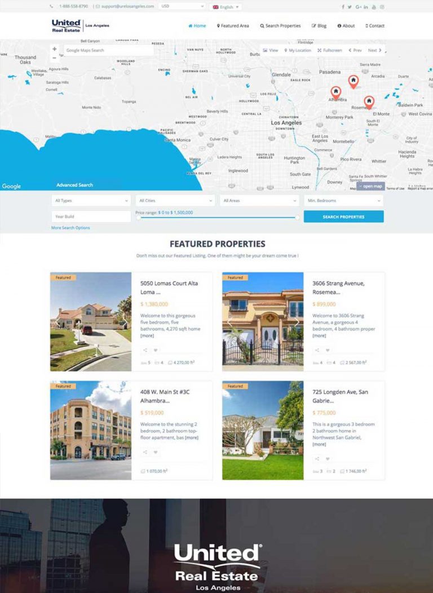
Task: Show next photo of 5050 Lomas Court
Action: [x=125, y=322]
